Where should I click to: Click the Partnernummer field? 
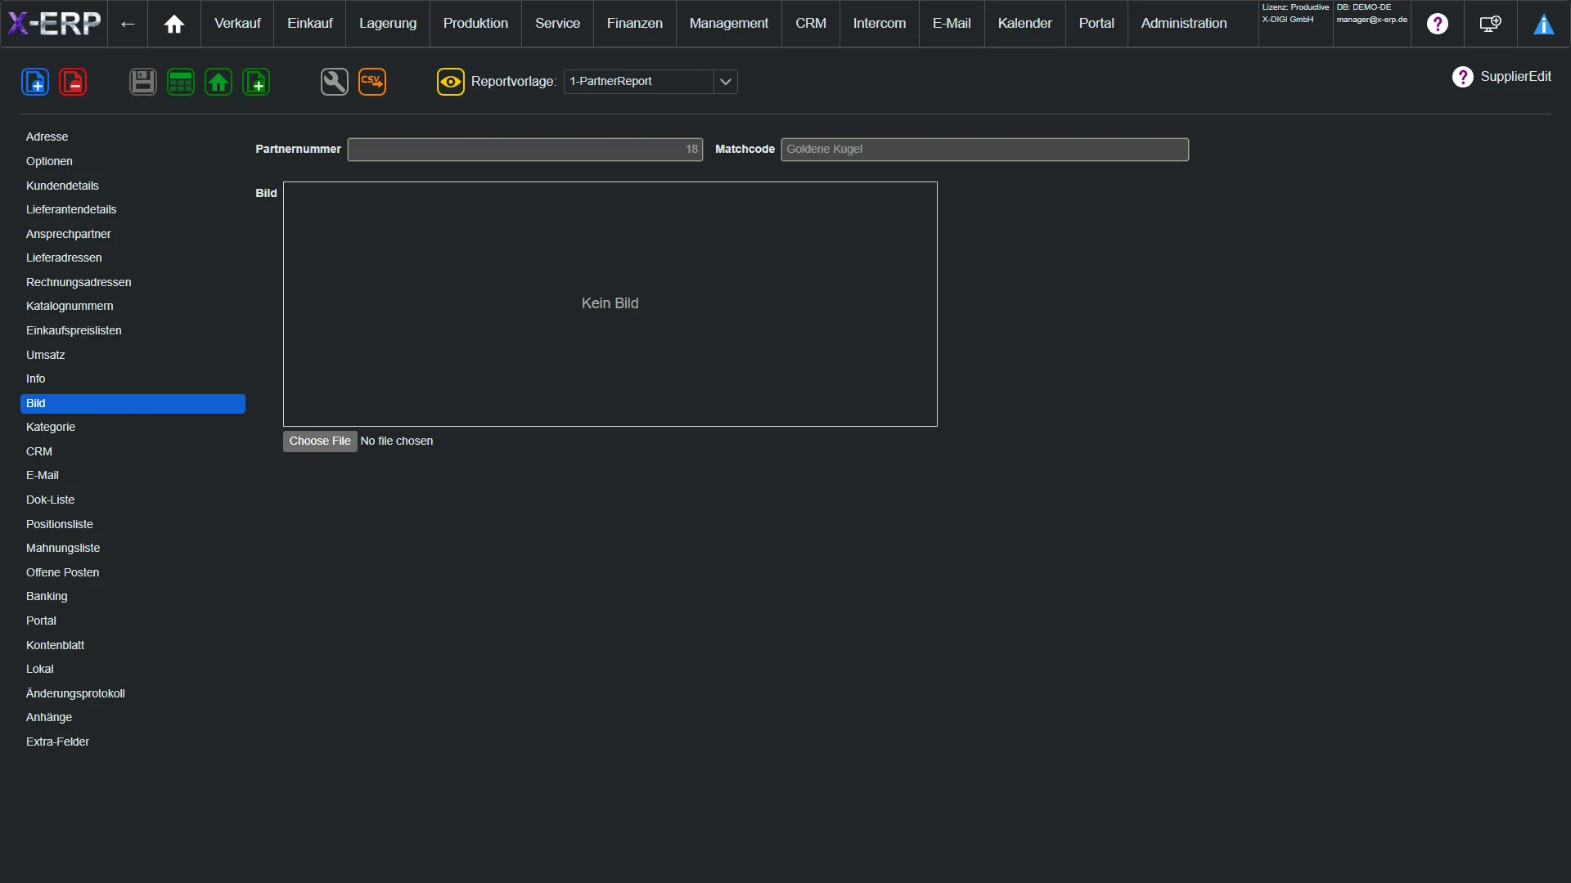[x=525, y=150]
